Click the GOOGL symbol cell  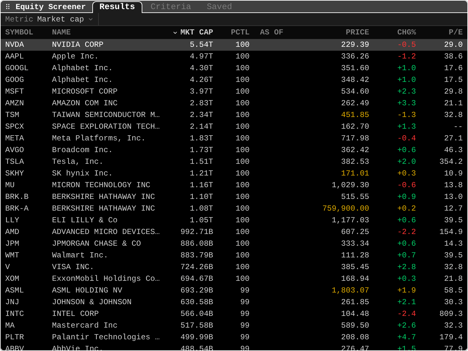point(17,68)
